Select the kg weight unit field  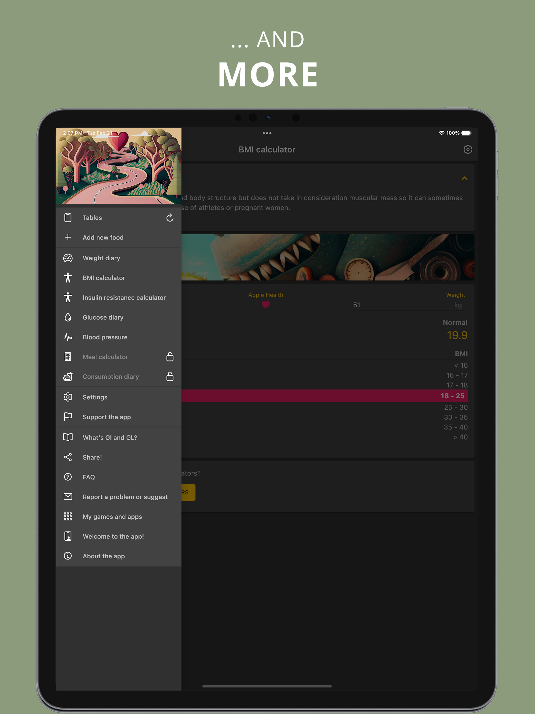coord(457,305)
